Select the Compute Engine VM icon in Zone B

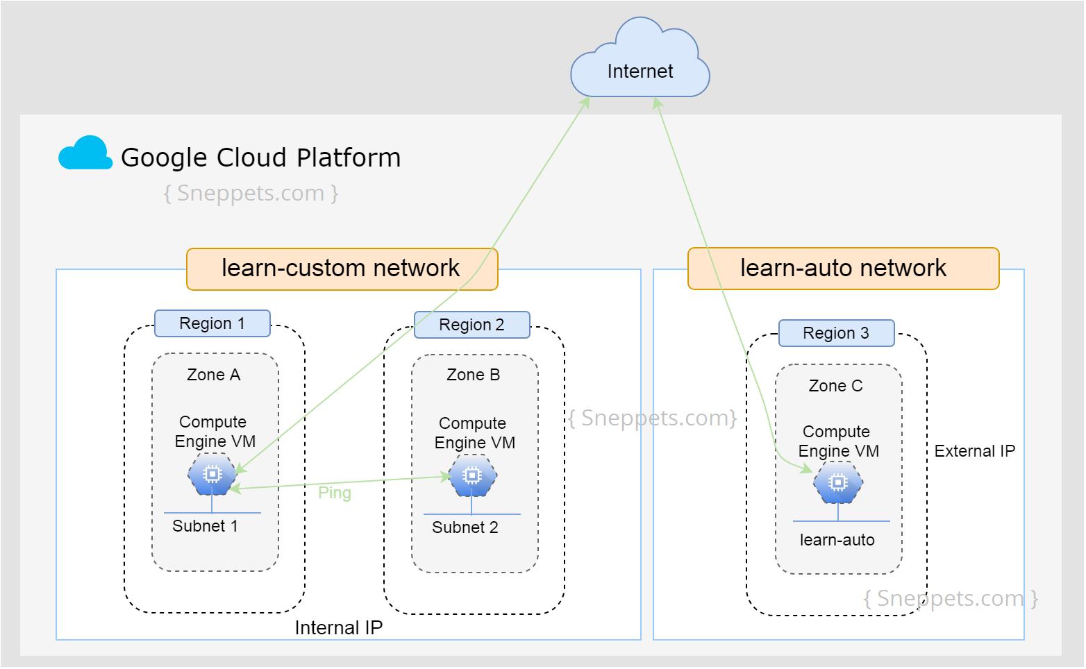472,476
